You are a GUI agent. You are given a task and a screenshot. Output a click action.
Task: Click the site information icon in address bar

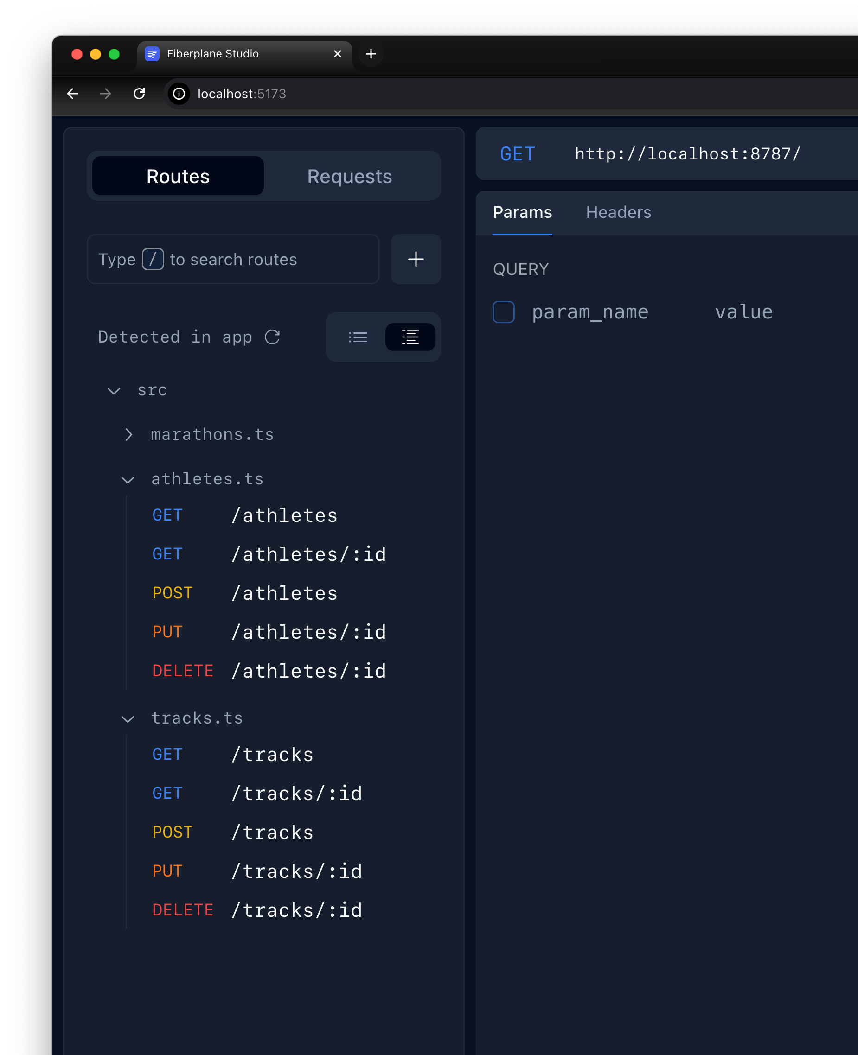[x=178, y=94]
